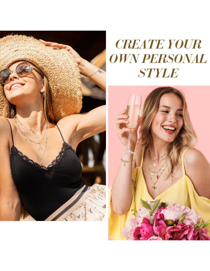Screen dimensions: 210x271
Task: Click the bee pendant on the gold necklace
Action: (x=154, y=188)
